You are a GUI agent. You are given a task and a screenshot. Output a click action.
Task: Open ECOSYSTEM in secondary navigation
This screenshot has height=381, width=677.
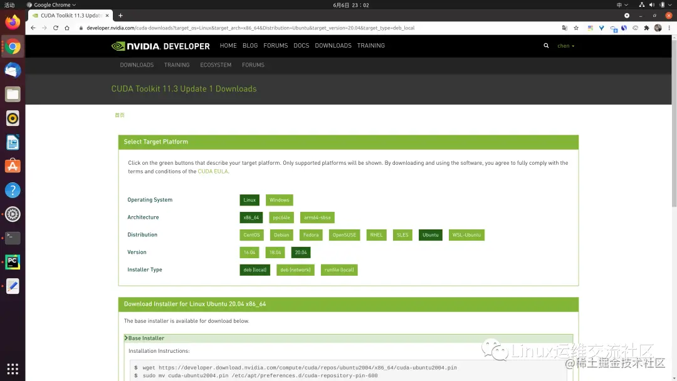pos(216,65)
